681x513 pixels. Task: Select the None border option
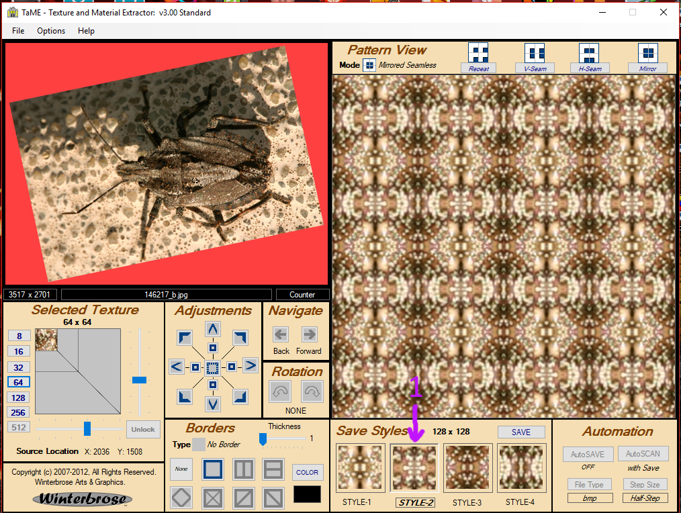pos(181,469)
